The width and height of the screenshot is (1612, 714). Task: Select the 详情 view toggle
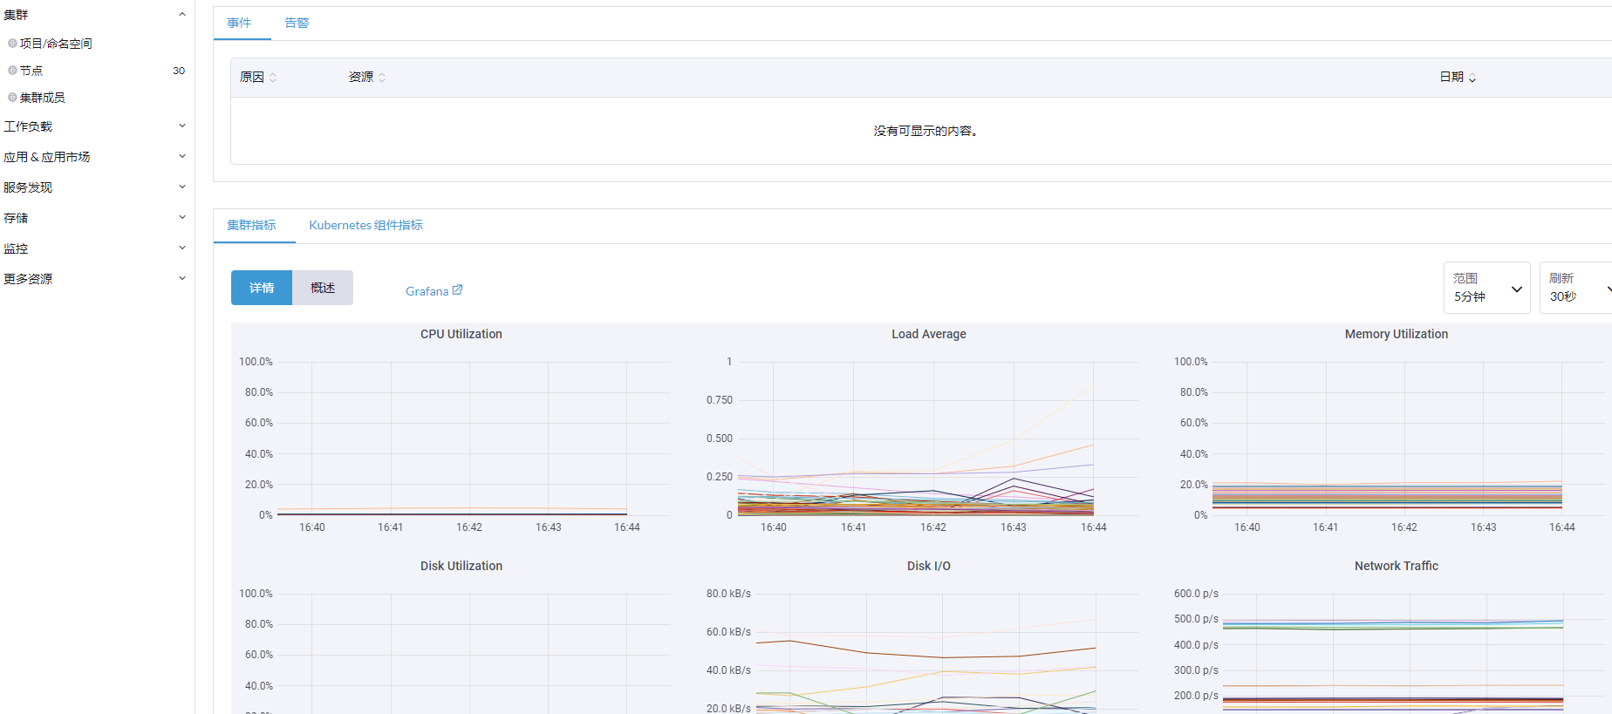click(262, 288)
